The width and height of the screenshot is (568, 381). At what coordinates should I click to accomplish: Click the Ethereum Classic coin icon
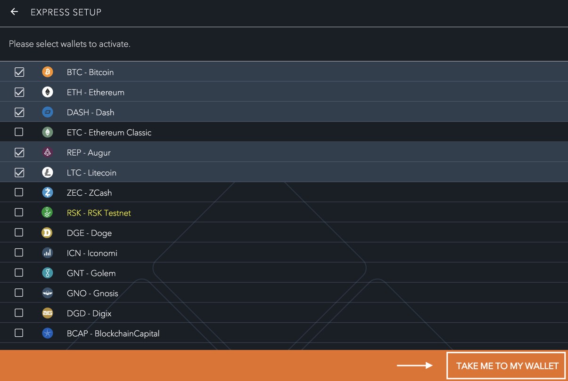click(48, 132)
